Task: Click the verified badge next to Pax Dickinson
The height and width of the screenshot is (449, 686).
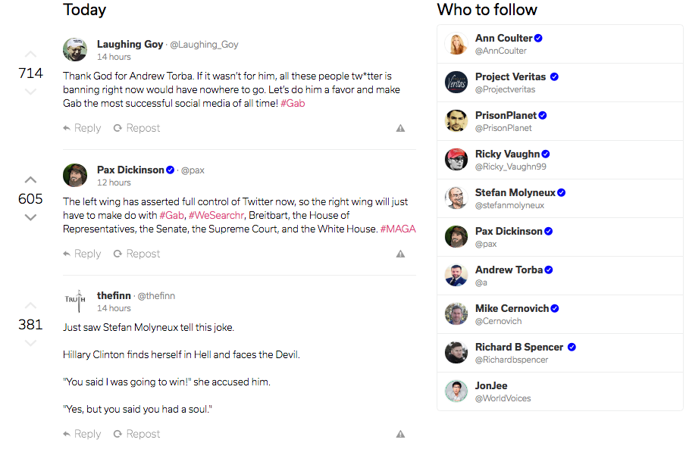Action: point(170,170)
